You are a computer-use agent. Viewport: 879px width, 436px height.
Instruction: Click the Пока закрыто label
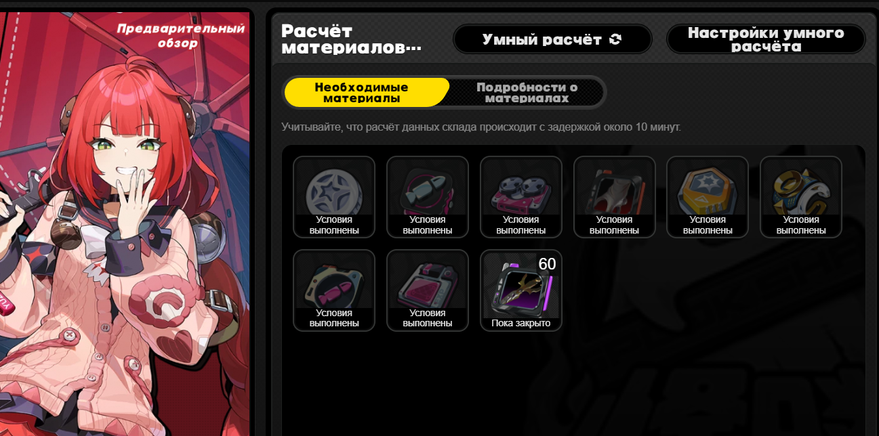pyautogui.click(x=521, y=324)
